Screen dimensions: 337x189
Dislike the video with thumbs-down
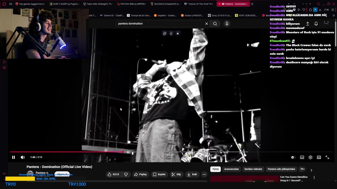[x=126, y=174]
